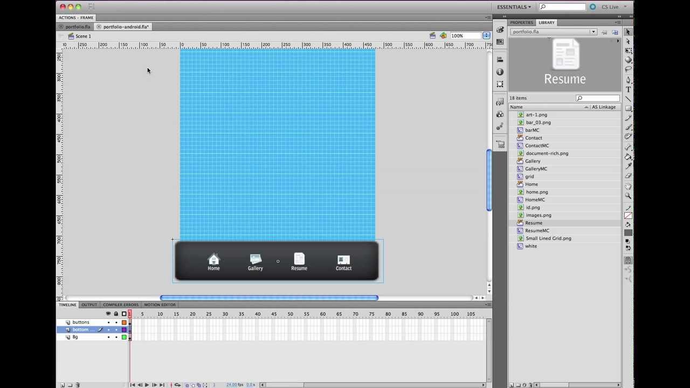This screenshot has height=388, width=690.
Task: Select the Subselection tool
Action: pos(628,41)
